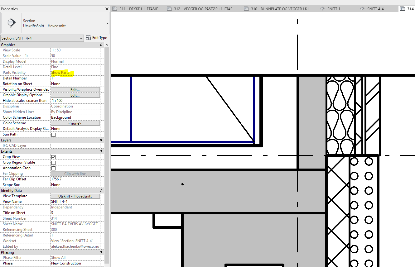This screenshot has width=415, height=267.
Task: Click the Rotation on Sheet value None
Action: (x=75, y=84)
